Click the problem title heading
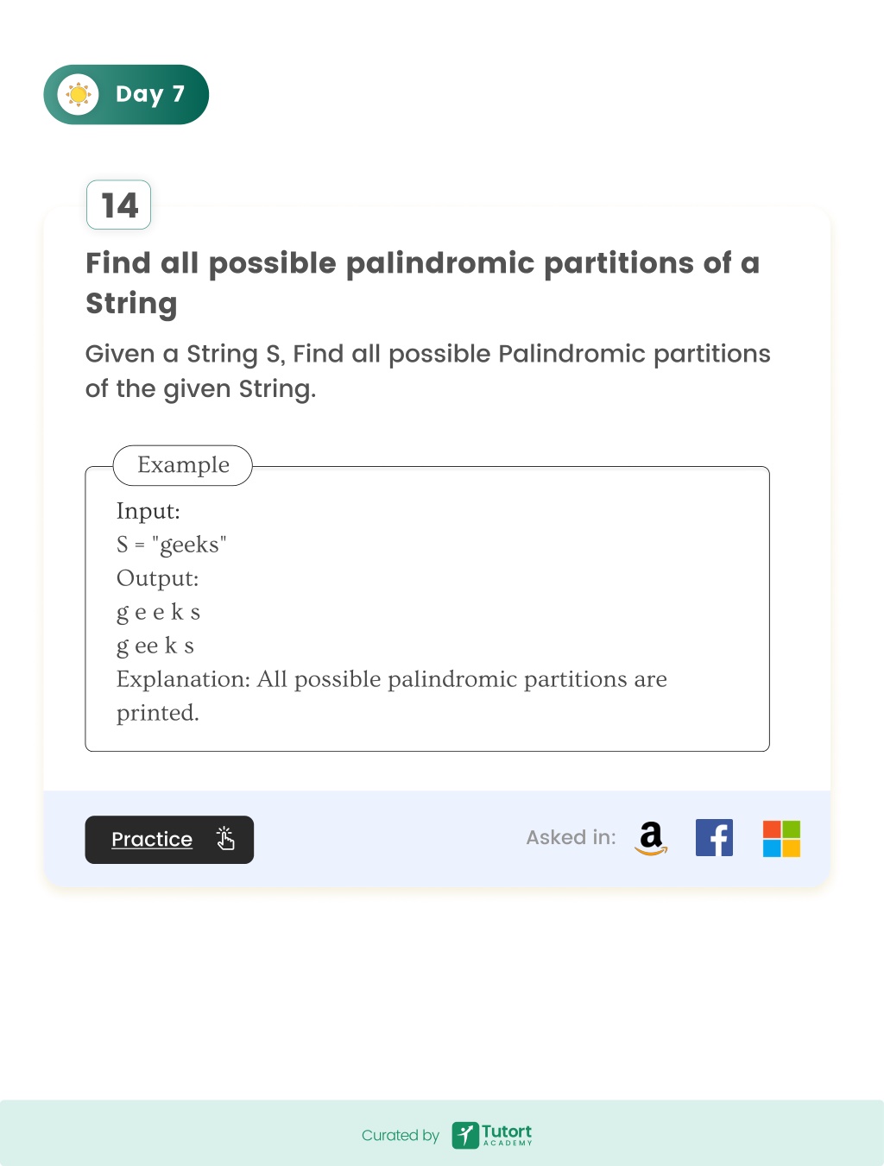The width and height of the screenshot is (884, 1166). pyautogui.click(x=423, y=283)
